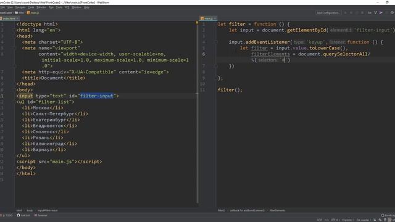395x222 pixels.
Task: Click 'querySelectorAll' in main.js
Action: [345, 54]
